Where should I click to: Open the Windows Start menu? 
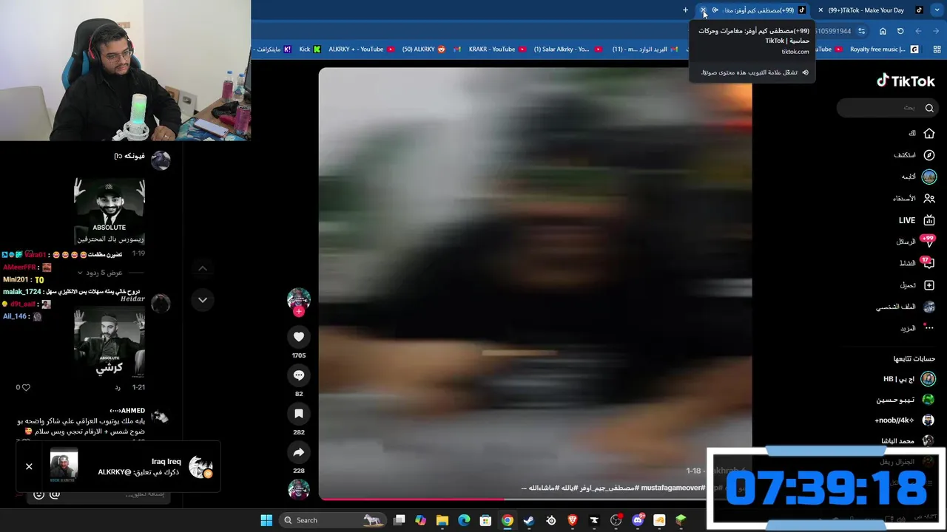(x=266, y=520)
